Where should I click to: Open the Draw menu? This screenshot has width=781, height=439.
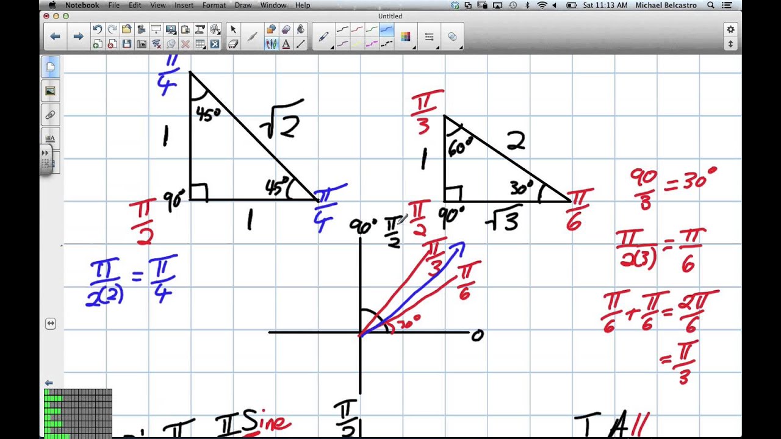pos(243,5)
